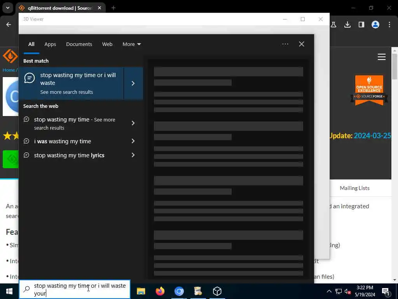Viewport: 398px width, 299px height.
Task: Click the SourceForge page vertical scrollbar
Action: click(x=395, y=67)
